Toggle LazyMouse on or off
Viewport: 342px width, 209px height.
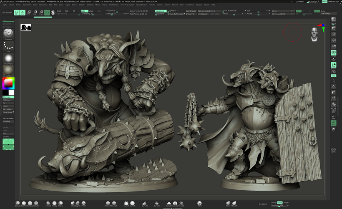161,11
